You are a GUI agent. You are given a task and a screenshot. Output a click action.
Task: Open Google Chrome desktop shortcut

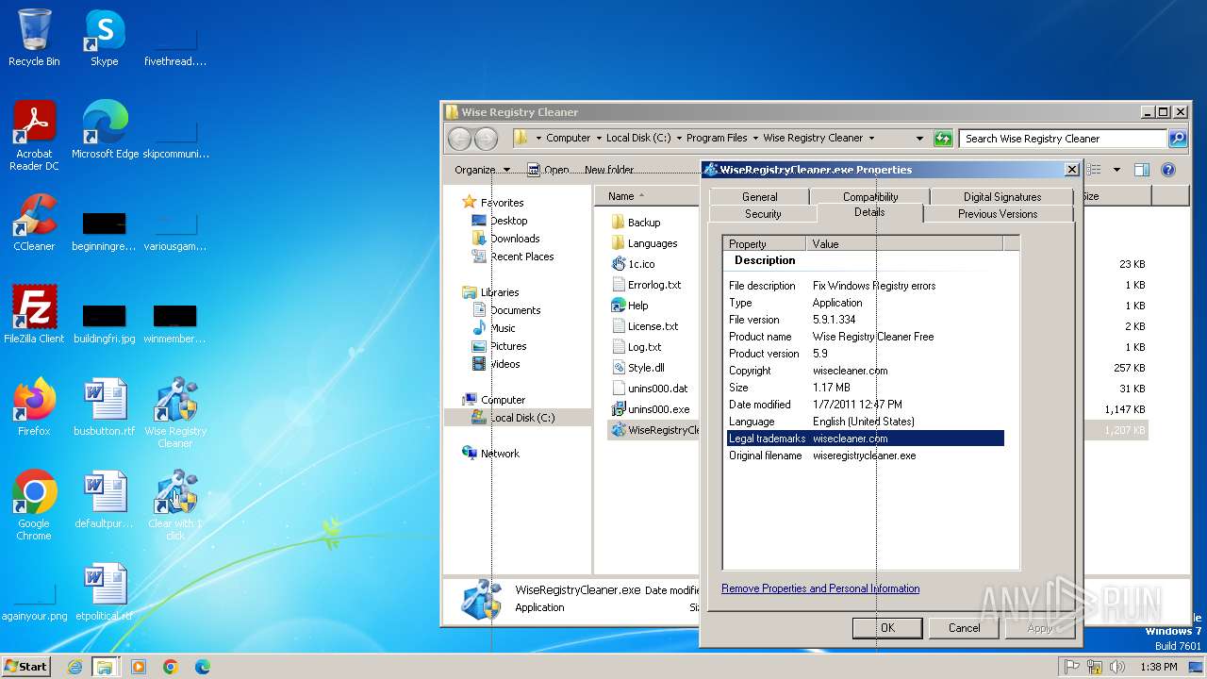coord(34,505)
